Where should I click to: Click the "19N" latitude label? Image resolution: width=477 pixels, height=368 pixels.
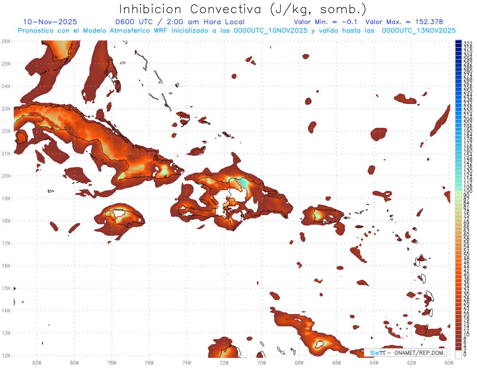pyautogui.click(x=6, y=198)
